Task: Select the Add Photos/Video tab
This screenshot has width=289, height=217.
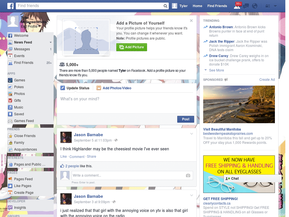Action: point(114,88)
